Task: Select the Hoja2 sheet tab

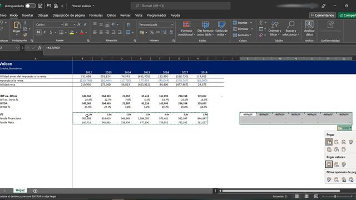Action: tap(20, 190)
